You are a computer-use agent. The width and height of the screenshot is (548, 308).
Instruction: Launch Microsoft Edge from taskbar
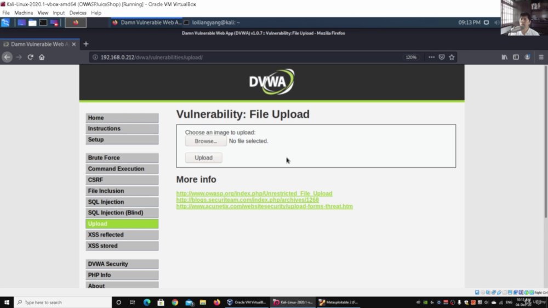click(x=147, y=302)
